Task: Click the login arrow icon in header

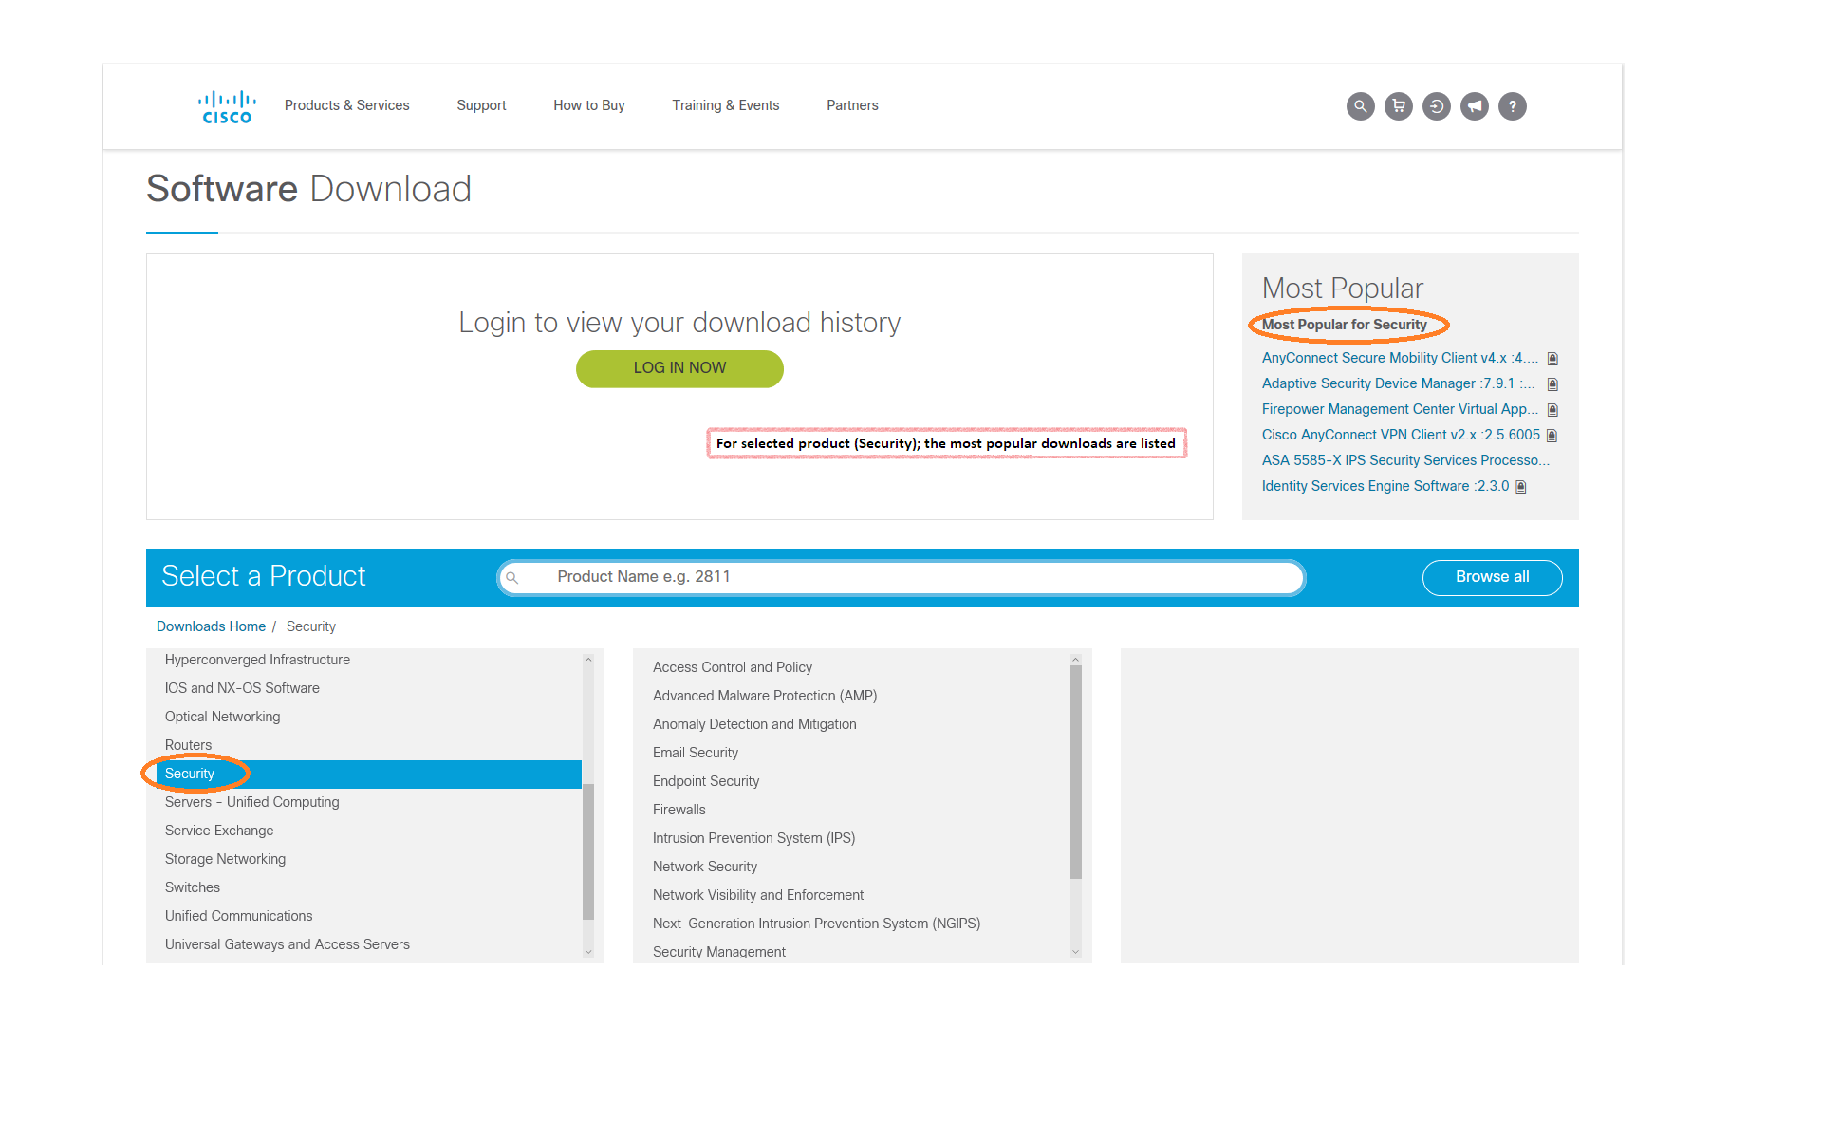Action: click(x=1436, y=106)
